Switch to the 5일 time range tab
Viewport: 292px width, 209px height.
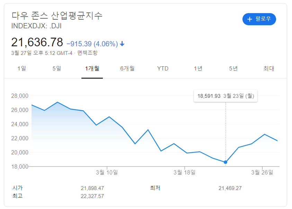(56, 68)
